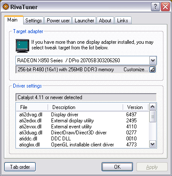This screenshot has width=172, height=176.
Task: Select the atioglxx.dll OpenGL driver row
Action: coord(82,145)
